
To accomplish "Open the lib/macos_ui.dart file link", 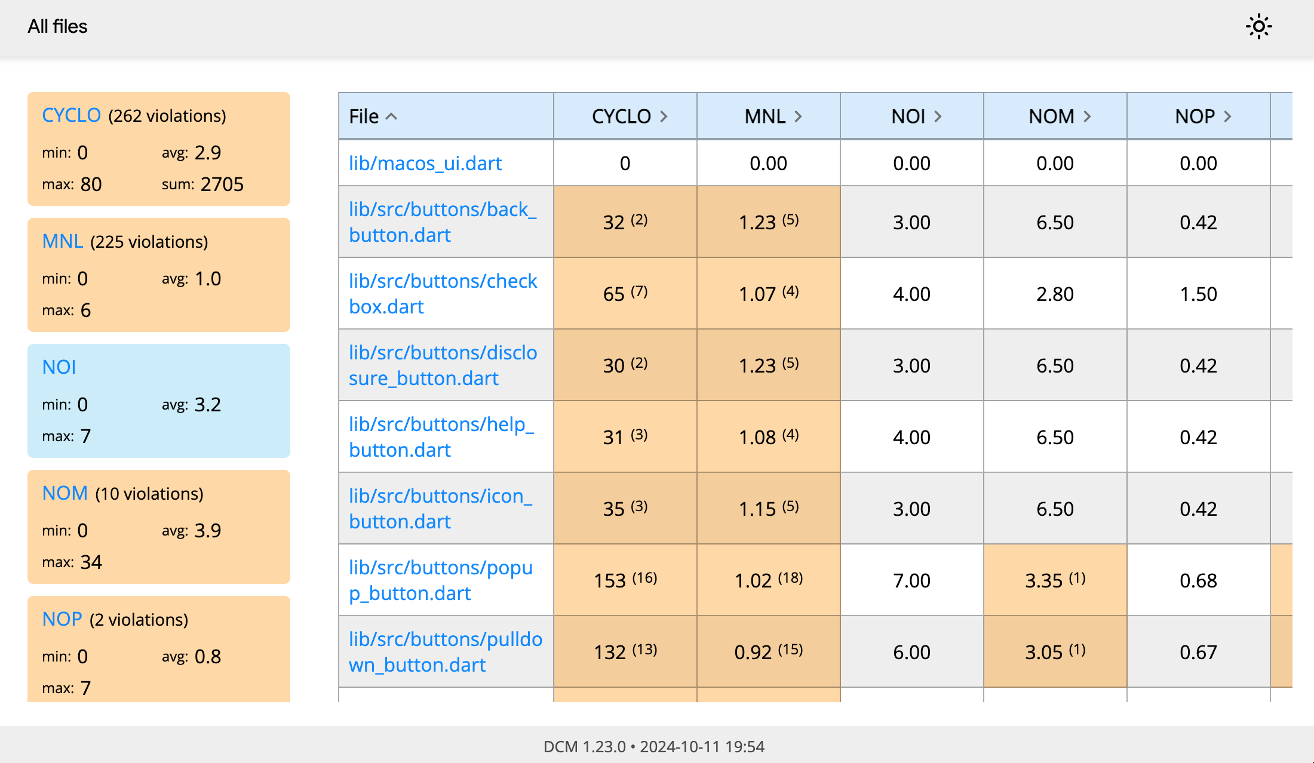I will [425, 163].
